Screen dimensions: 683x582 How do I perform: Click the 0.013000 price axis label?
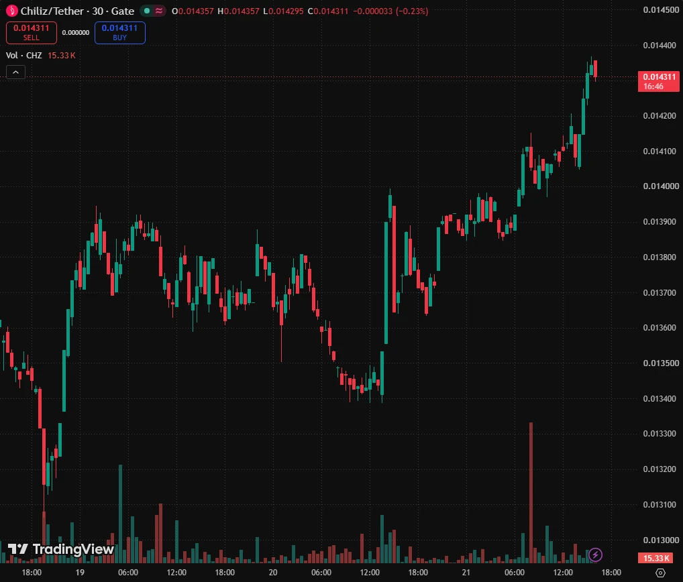tap(661, 540)
